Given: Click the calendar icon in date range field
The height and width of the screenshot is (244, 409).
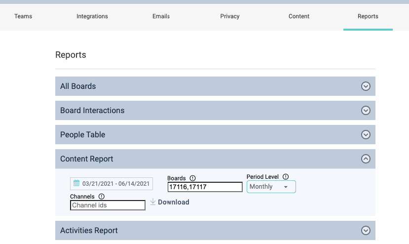Looking at the screenshot, I should tap(76, 184).
